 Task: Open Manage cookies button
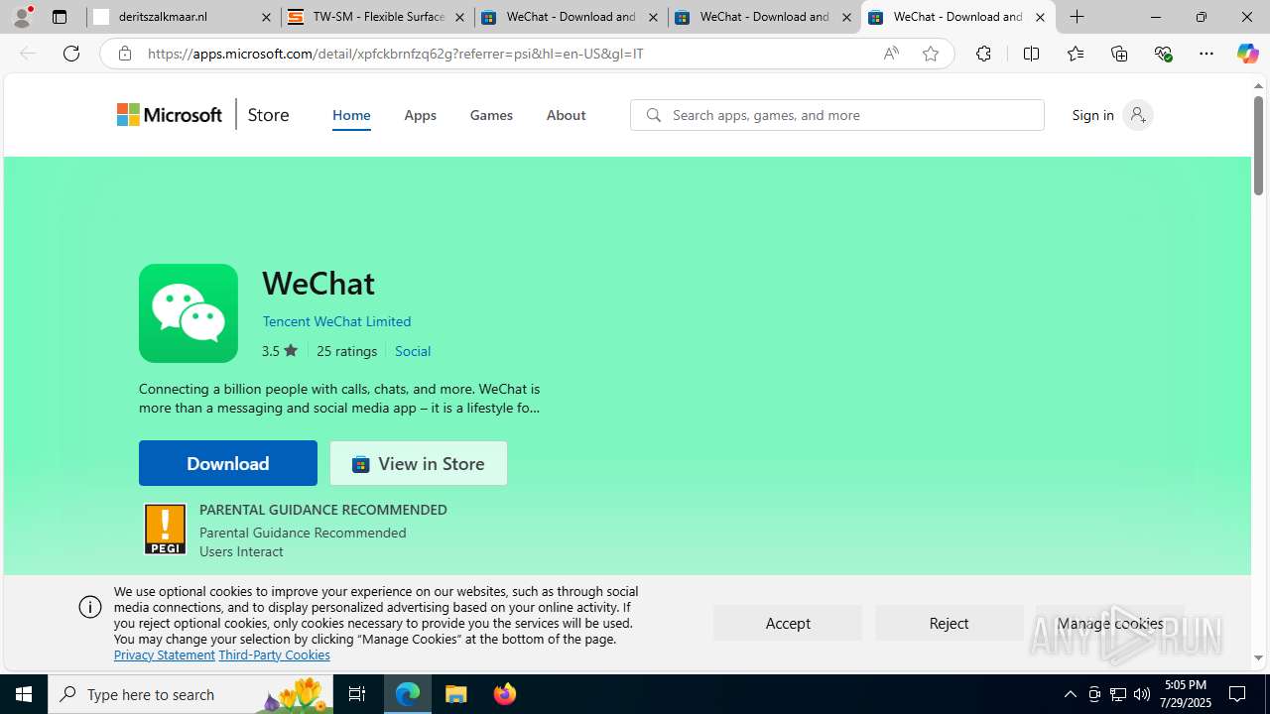pyautogui.click(x=1110, y=623)
